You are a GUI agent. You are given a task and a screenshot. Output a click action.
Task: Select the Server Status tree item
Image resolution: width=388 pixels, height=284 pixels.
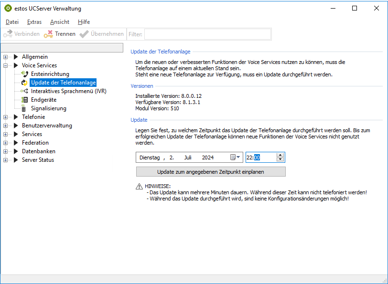38,160
